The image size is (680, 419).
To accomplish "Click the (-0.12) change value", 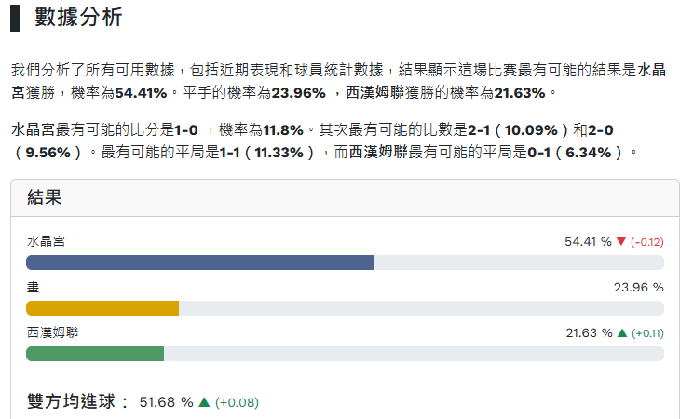I will tap(646, 242).
